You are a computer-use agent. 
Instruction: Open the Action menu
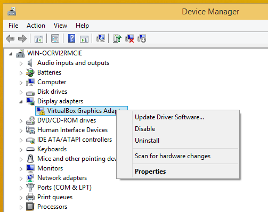[36, 26]
